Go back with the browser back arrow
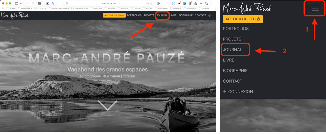The height and width of the screenshot is (134, 326). (x=28, y=3)
